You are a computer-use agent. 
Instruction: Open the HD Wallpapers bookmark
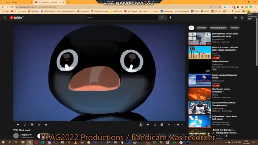[x=182, y=11]
